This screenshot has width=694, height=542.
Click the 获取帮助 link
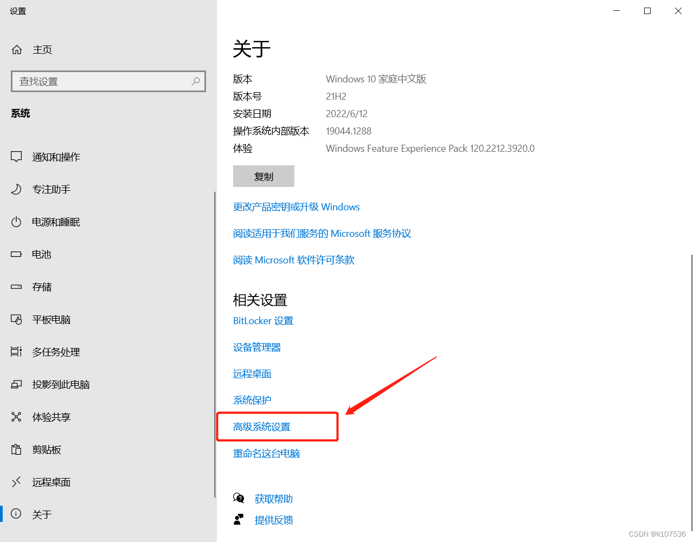tap(274, 499)
